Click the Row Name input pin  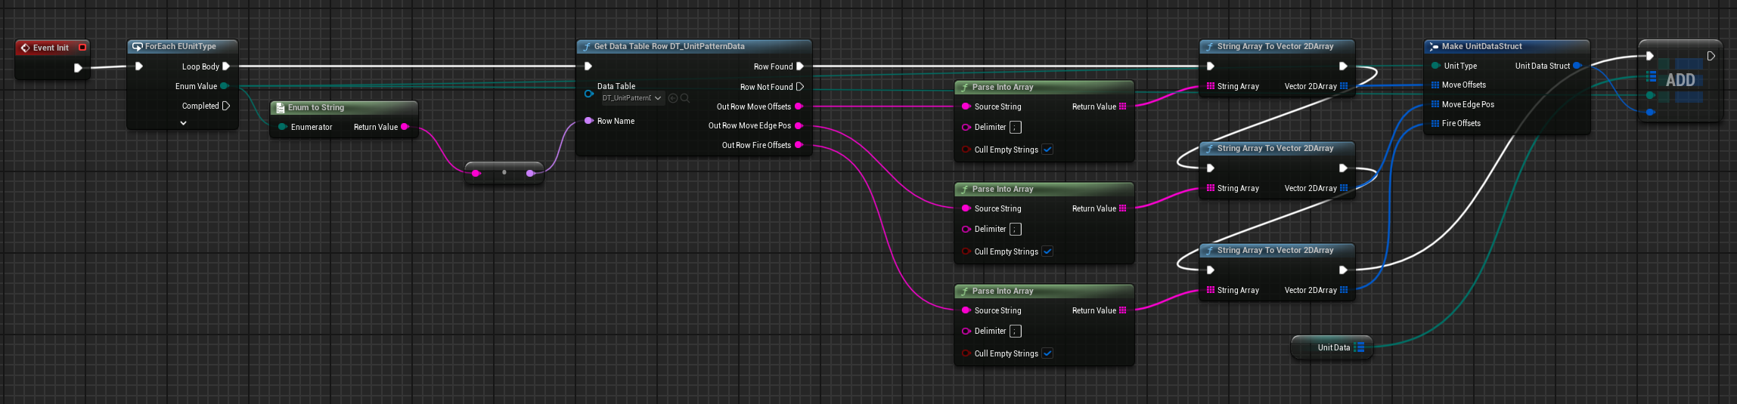589,121
